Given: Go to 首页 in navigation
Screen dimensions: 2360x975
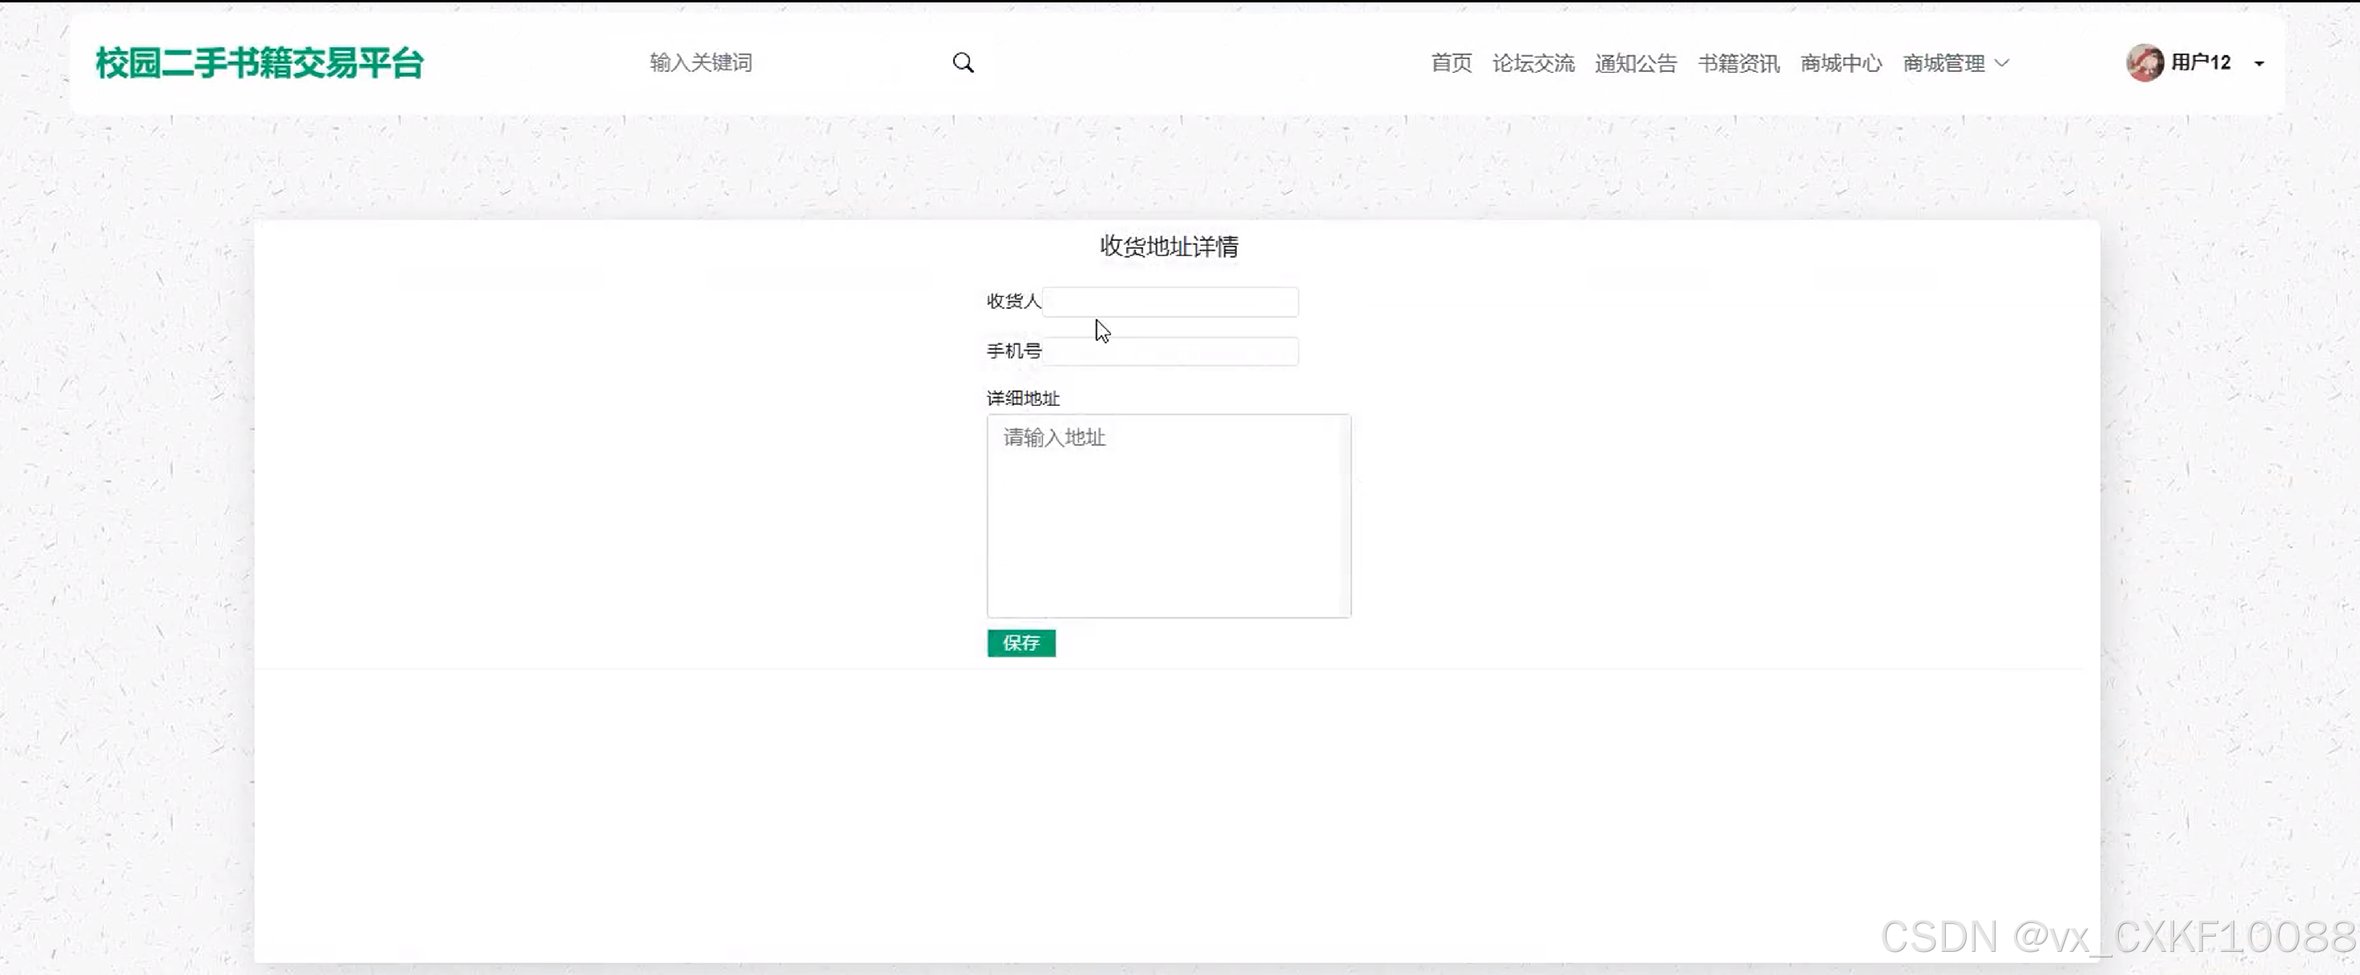Looking at the screenshot, I should tap(1452, 63).
